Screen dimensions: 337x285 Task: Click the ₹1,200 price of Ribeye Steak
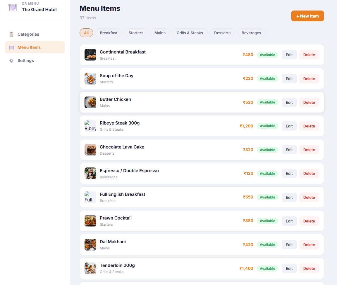coord(246,126)
